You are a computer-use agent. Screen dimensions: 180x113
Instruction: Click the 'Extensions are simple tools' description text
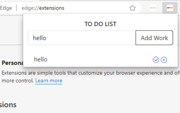pos(34,73)
